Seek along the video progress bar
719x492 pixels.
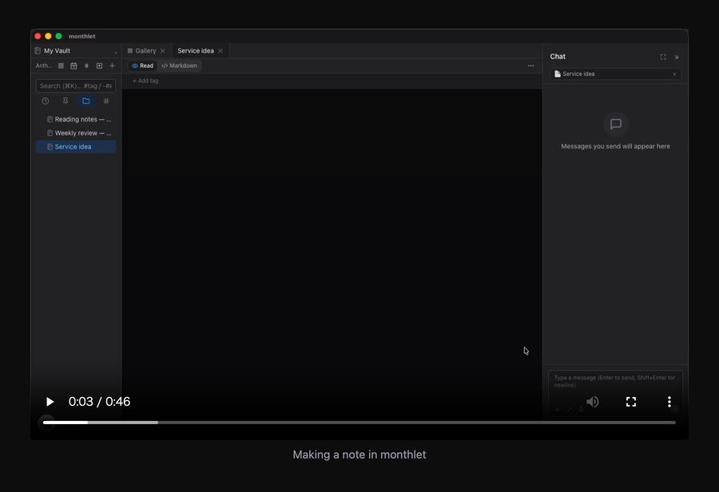click(359, 423)
